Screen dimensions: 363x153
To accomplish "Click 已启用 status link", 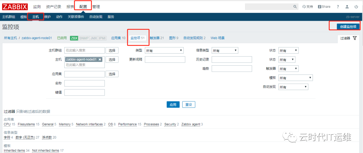I will [x=62, y=38].
